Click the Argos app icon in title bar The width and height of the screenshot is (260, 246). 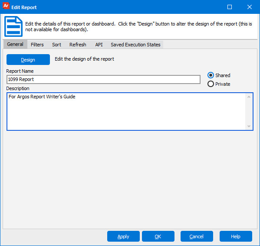6,6
